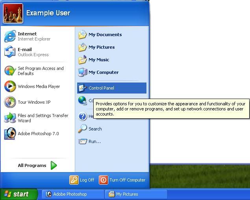This screenshot has width=250, height=200.
Task: Click the My Computer monitor icon
Action: 82,72
